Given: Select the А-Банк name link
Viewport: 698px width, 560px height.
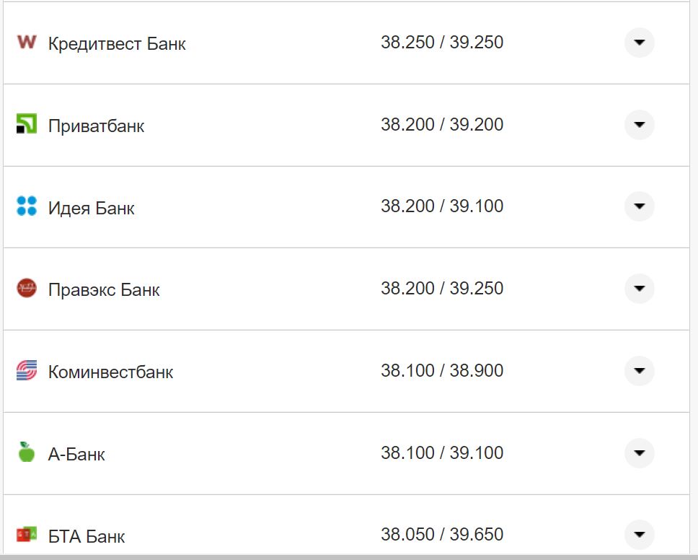Looking at the screenshot, I should click(x=76, y=454).
